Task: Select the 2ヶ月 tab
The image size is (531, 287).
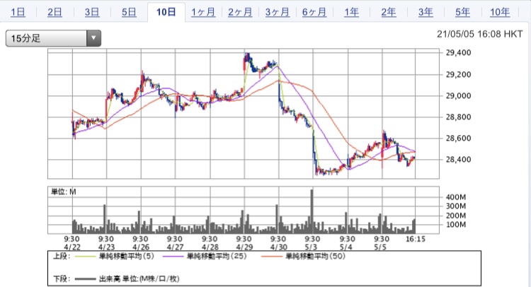Action: pyautogui.click(x=240, y=12)
